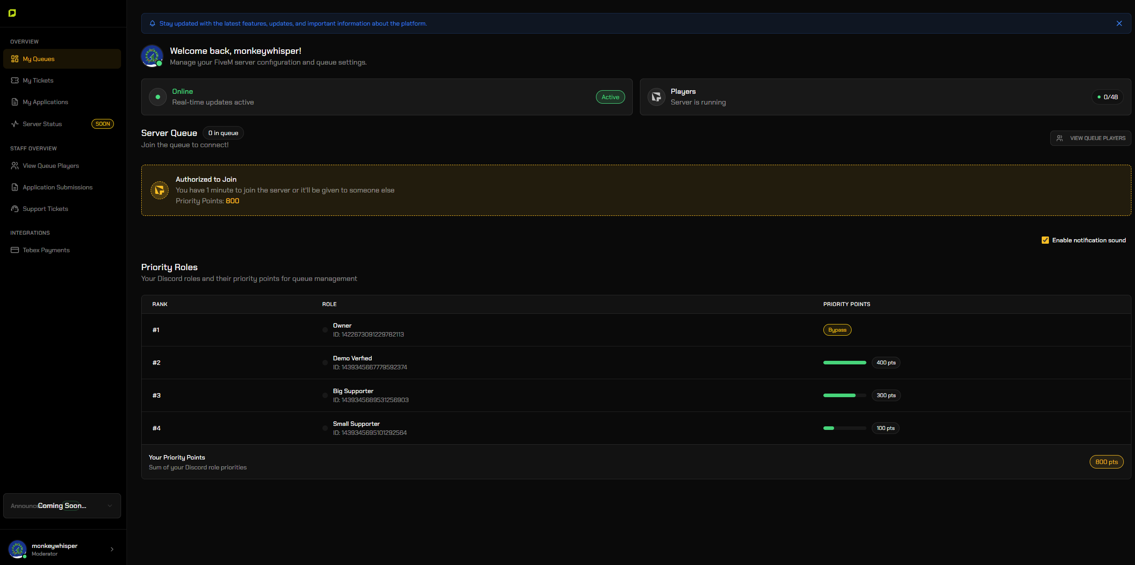Toggle the Enable notification sound checkbox
Image resolution: width=1135 pixels, height=565 pixels.
point(1046,240)
